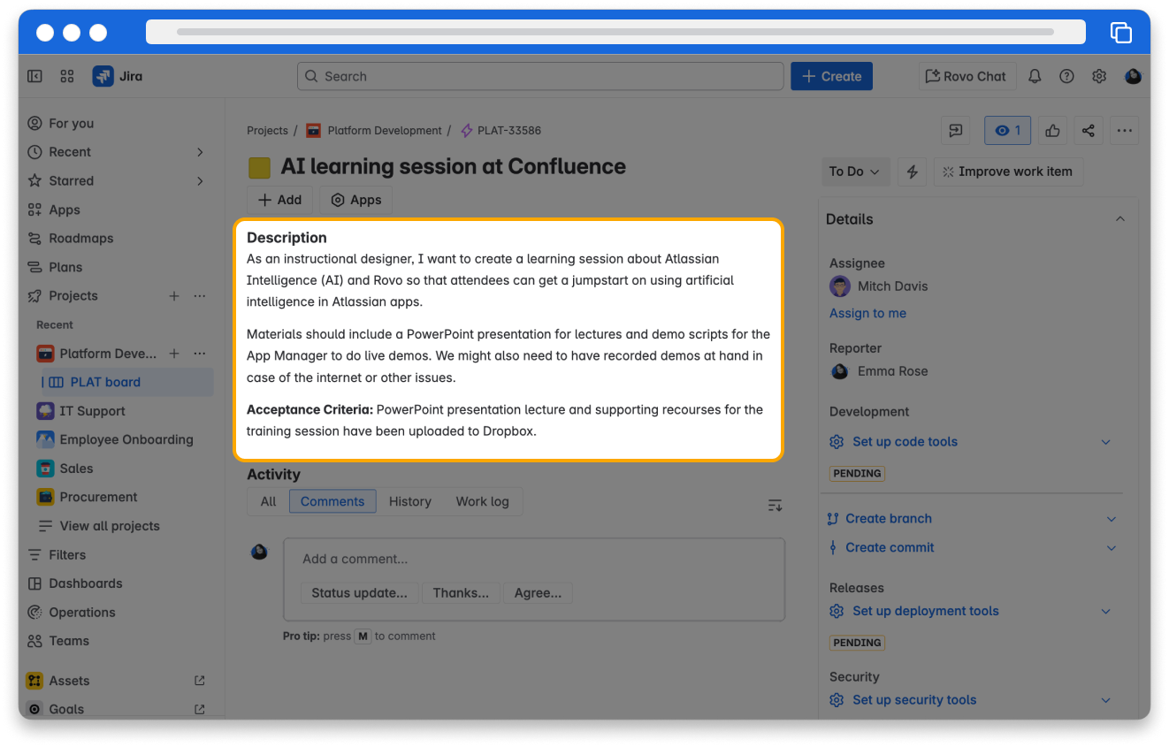
Task: Click the Jira Search box
Action: pyautogui.click(x=540, y=76)
